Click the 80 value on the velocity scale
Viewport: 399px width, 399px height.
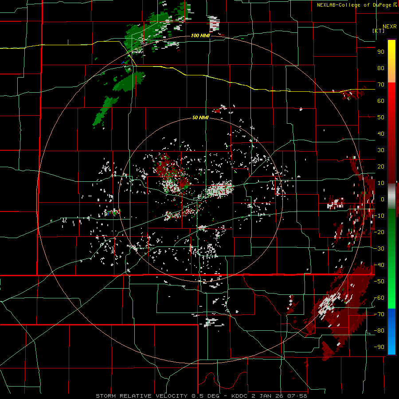click(381, 68)
